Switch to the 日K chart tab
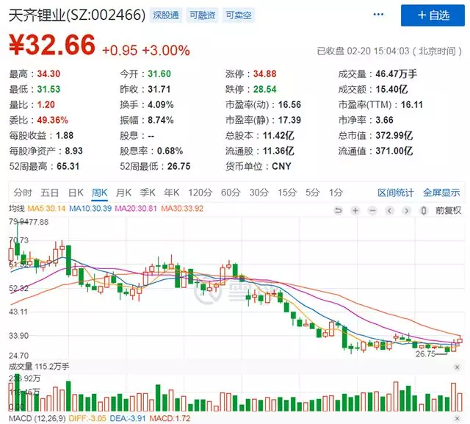 coord(76,193)
